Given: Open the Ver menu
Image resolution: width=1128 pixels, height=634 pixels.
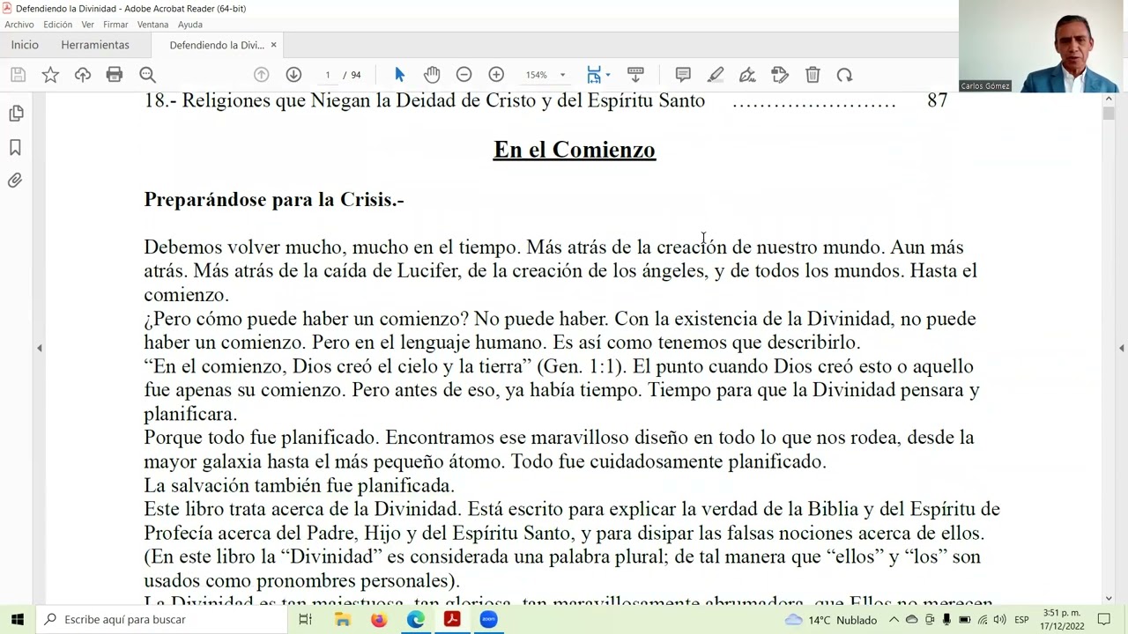Looking at the screenshot, I should 88,25.
